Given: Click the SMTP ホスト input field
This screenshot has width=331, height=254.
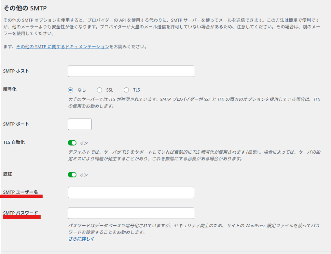Looking at the screenshot, I should click(x=131, y=71).
